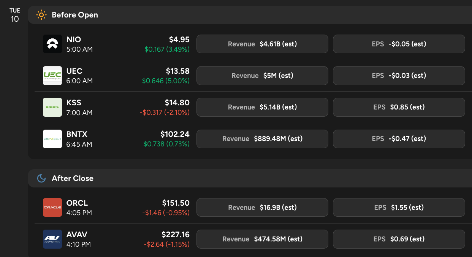The width and height of the screenshot is (472, 257).
Task: Select the KSS EPS $0.85 estimate
Action: point(399,107)
